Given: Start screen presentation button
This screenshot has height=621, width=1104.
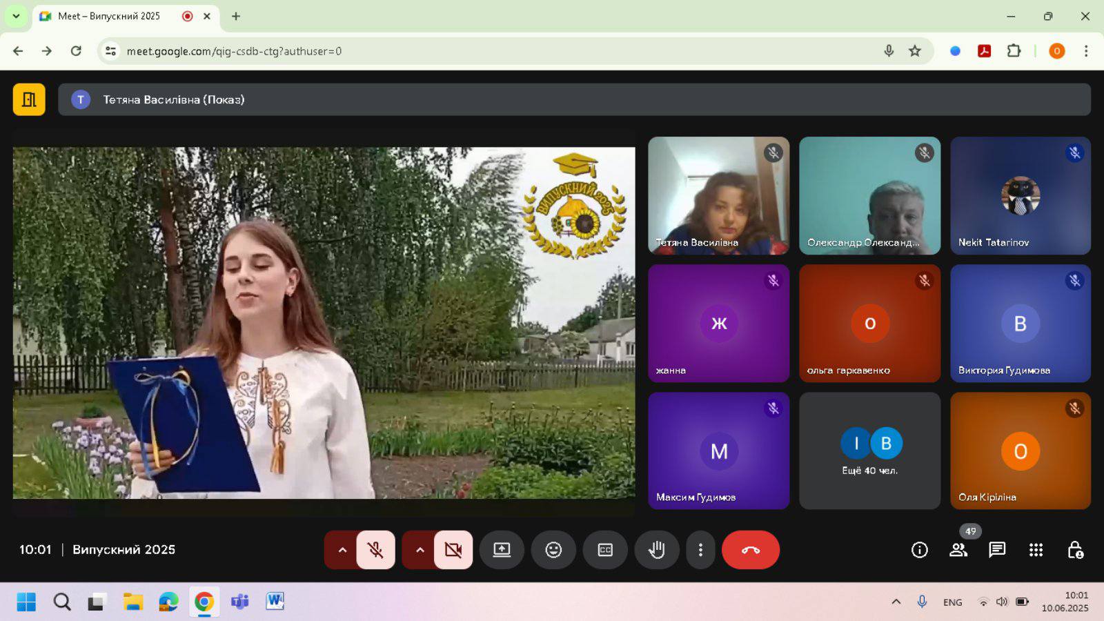Looking at the screenshot, I should tap(502, 550).
